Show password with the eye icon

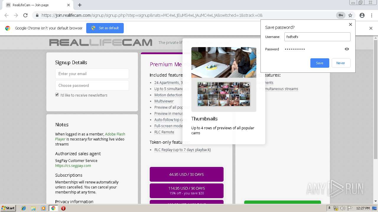click(x=347, y=49)
